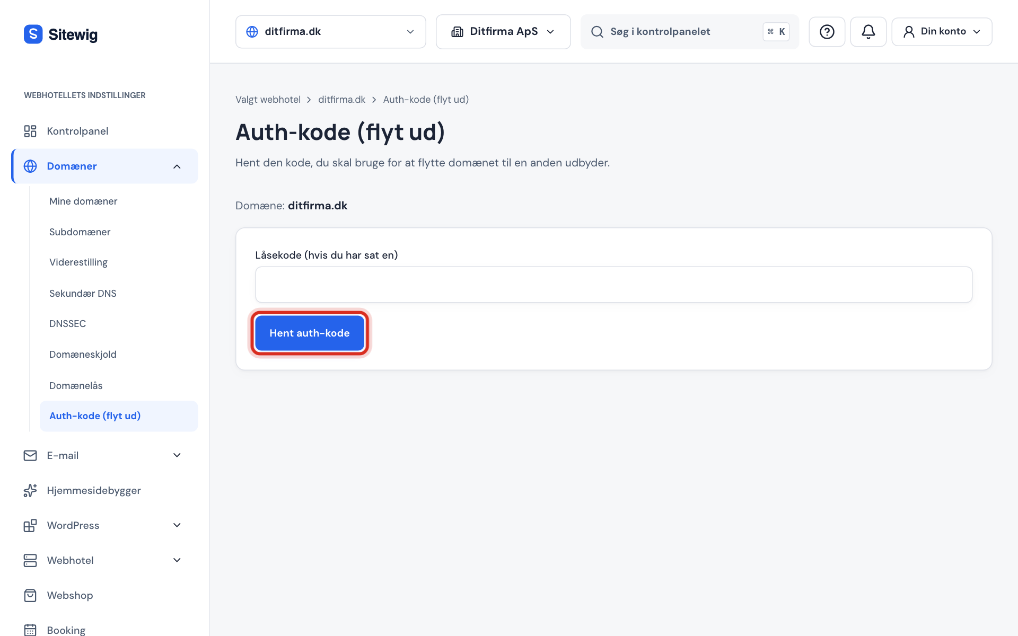This screenshot has width=1018, height=636.
Task: Click the building icon beside Ditfirma ApS
Action: [457, 32]
